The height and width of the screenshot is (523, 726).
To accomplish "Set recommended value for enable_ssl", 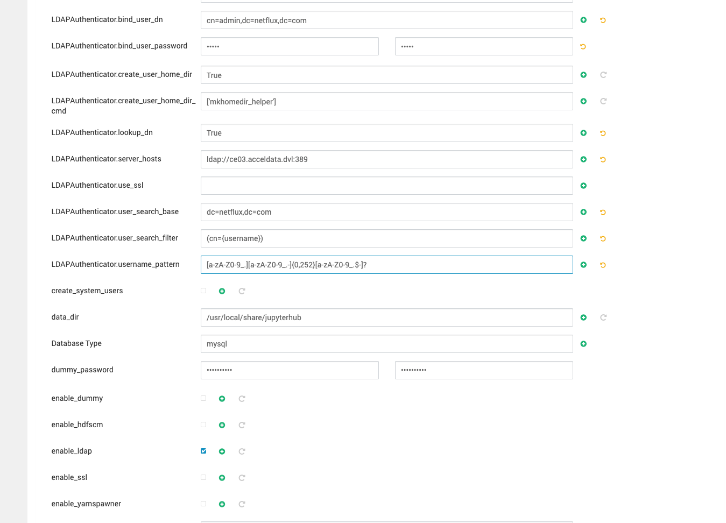I will coord(242,478).
